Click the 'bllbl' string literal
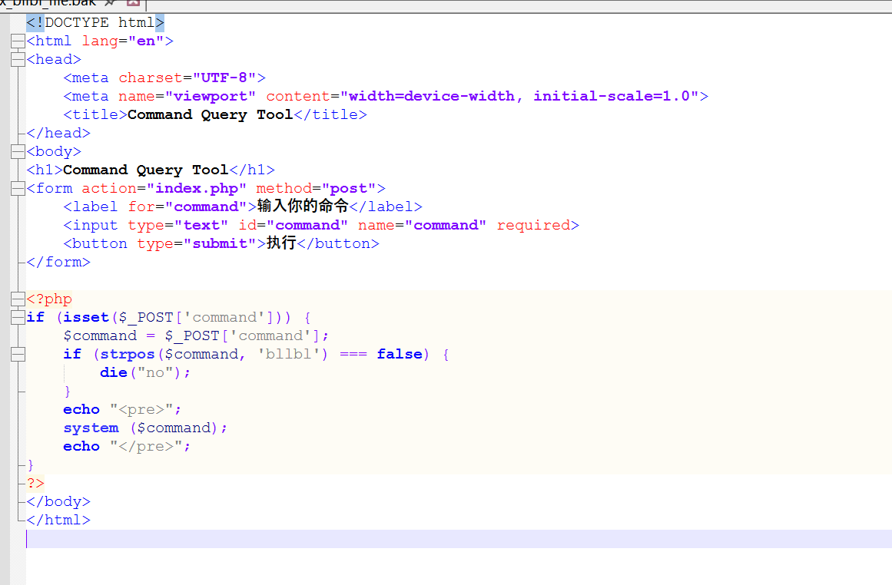 pyautogui.click(x=288, y=354)
